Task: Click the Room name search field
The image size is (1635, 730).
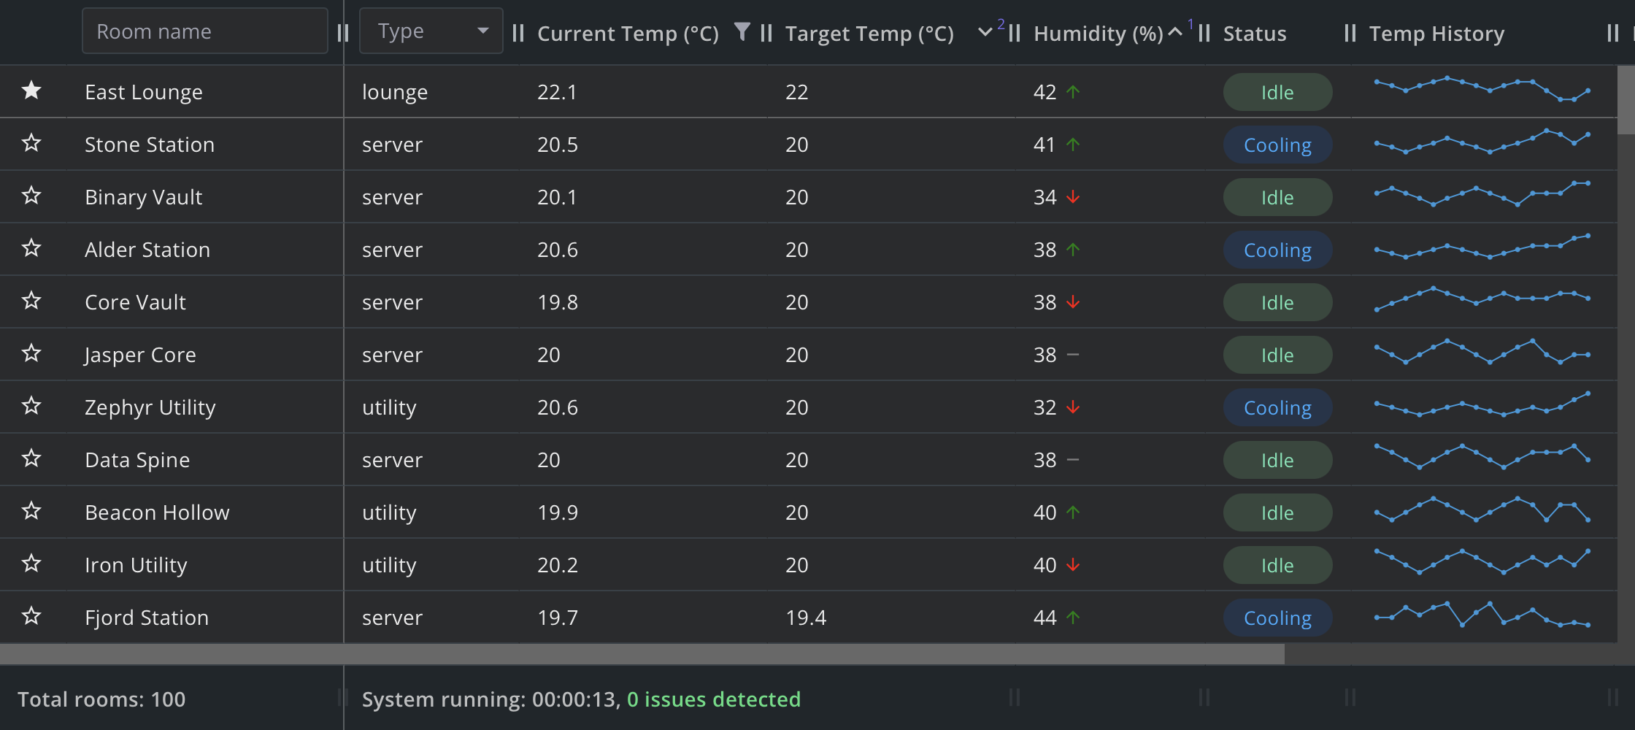Action: pyautogui.click(x=204, y=31)
